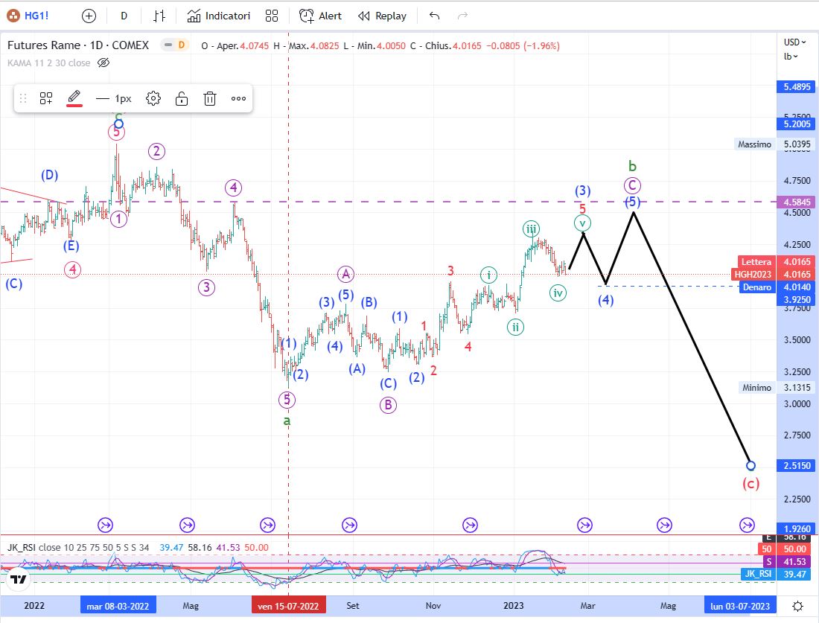Open the indicator templates grid icon
Viewport: 819px width, 623px height.
coord(272,16)
